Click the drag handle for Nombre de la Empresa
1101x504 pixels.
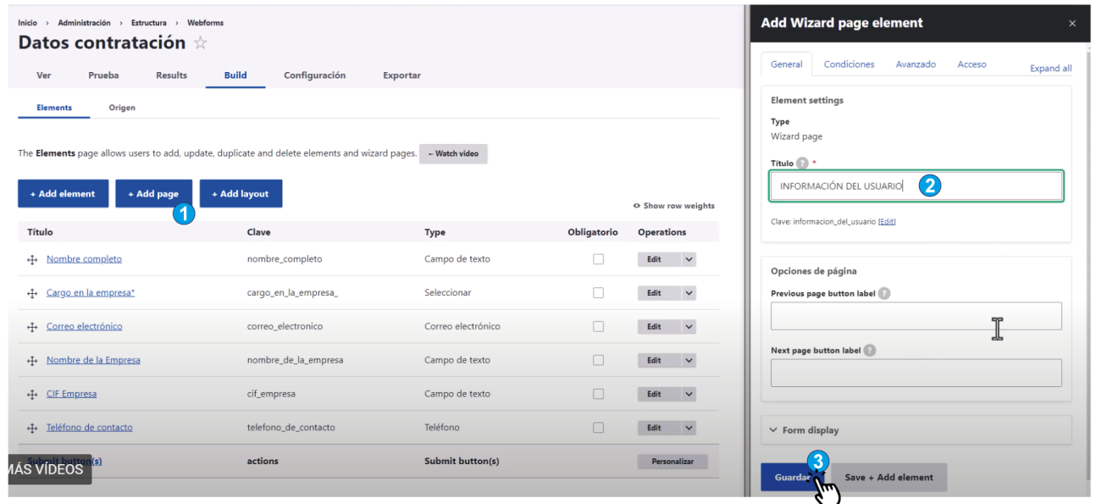click(x=33, y=361)
